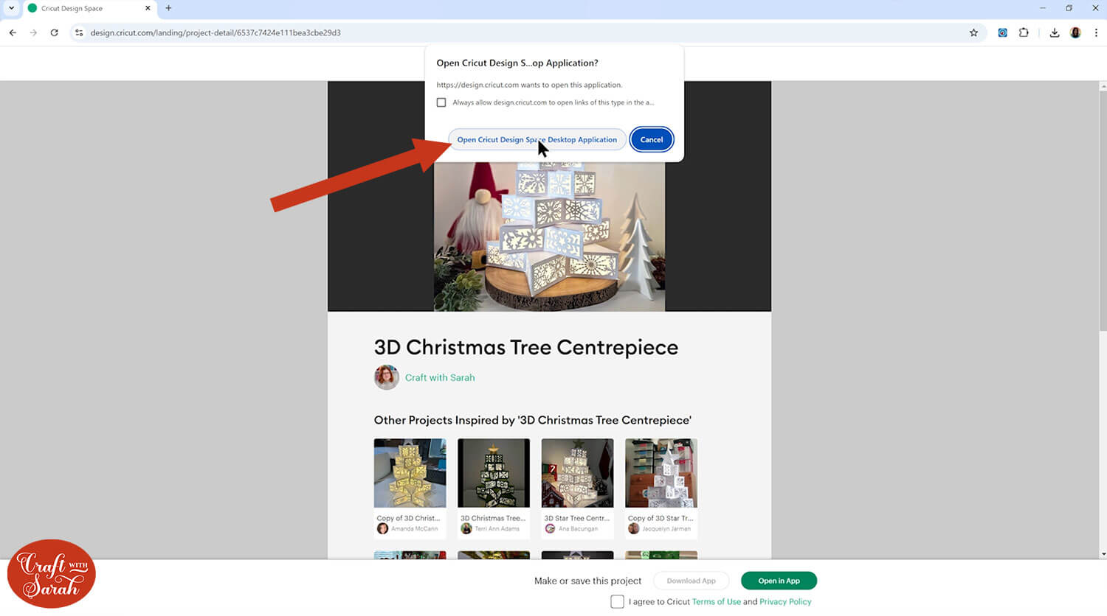This screenshot has width=1107, height=616.
Task: Restore down the browser window
Action: coord(1069,8)
